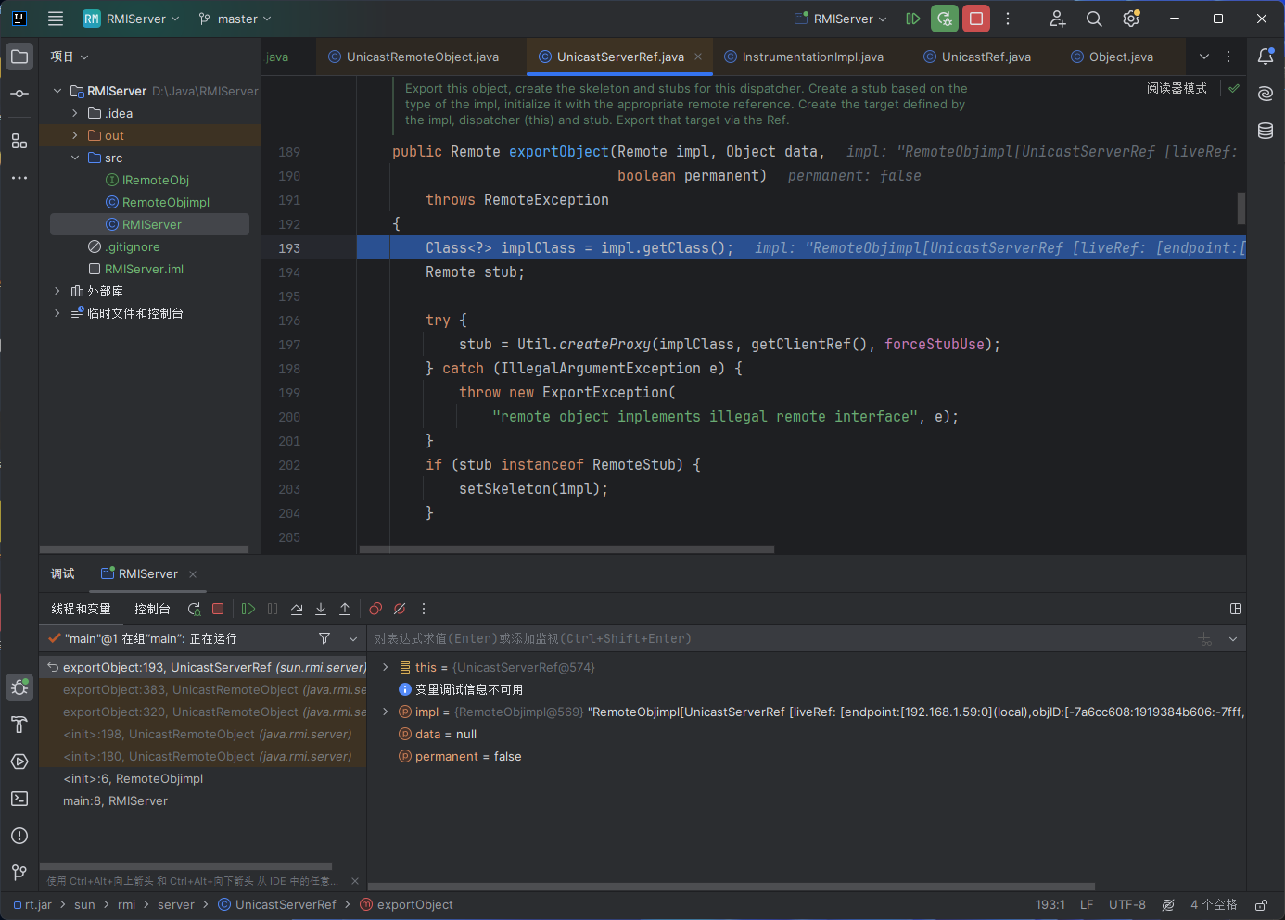Expand the impl variable node
Image resolution: width=1285 pixels, height=920 pixels.
tap(386, 712)
